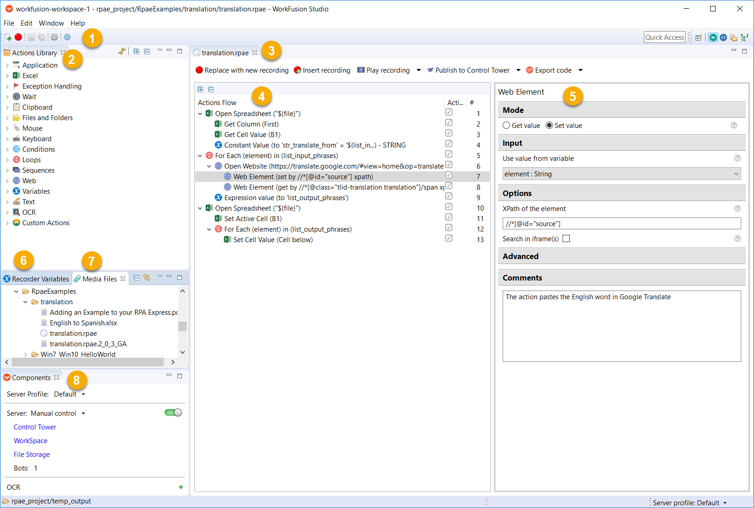This screenshot has width=754, height=508.
Task: Toggle active checkbox for Set Active Cell (B1)
Action: coord(449,217)
